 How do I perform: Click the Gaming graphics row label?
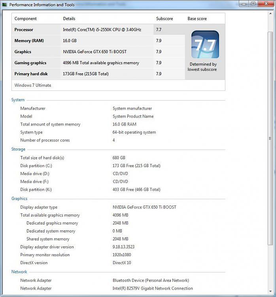click(x=30, y=63)
